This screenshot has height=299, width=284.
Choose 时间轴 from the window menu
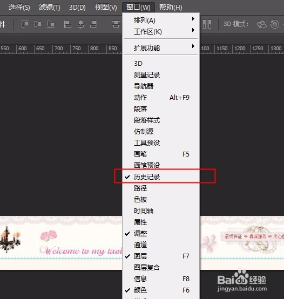pos(161,210)
